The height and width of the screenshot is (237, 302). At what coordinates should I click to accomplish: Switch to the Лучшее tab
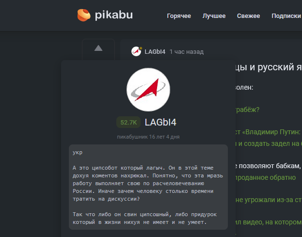(x=214, y=16)
